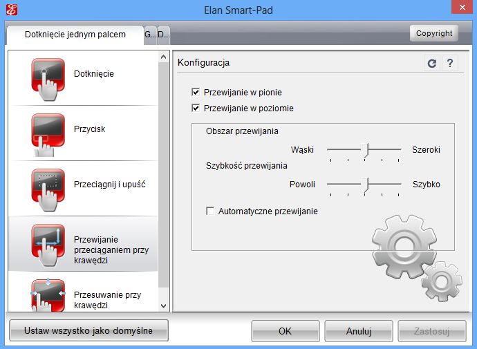Image resolution: width=477 pixels, height=349 pixels.
Task: Select the Dotknięcie list label
Action: (94, 73)
